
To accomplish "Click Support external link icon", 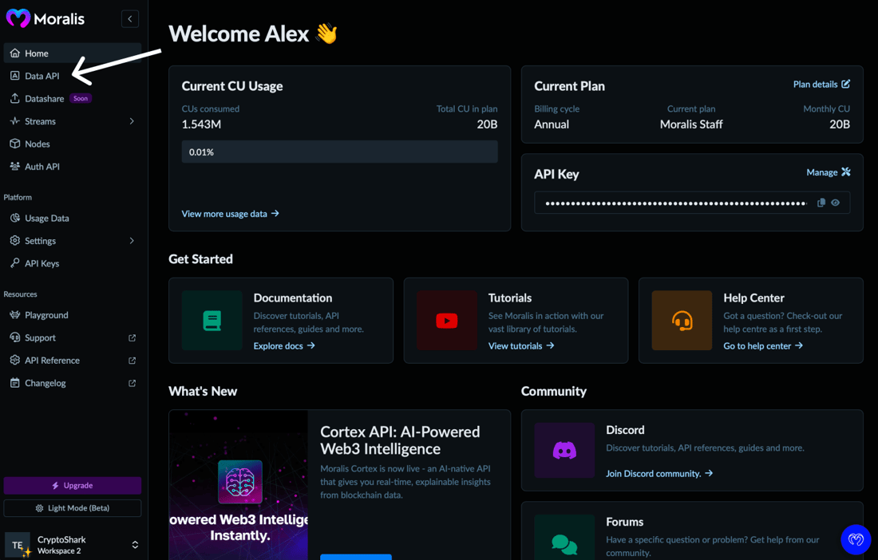I will click(132, 338).
